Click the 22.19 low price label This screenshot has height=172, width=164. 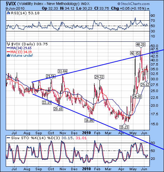click(47, 102)
